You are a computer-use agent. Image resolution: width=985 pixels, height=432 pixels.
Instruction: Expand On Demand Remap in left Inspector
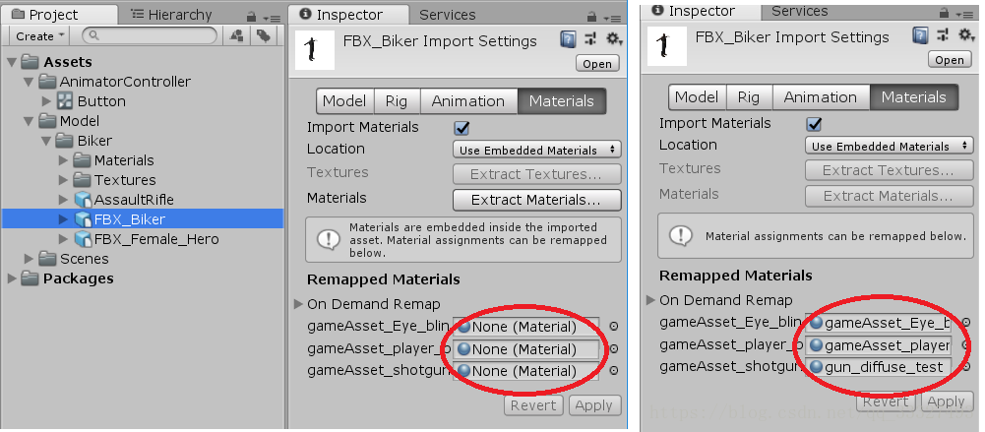[x=299, y=304]
